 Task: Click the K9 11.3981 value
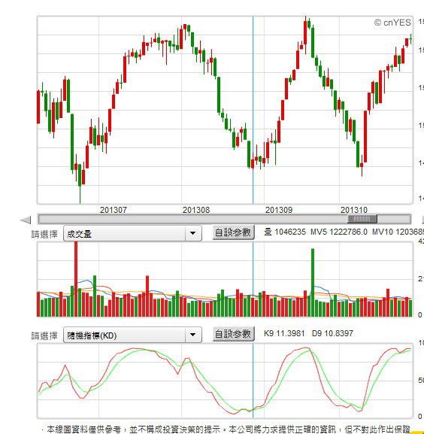pos(284,333)
